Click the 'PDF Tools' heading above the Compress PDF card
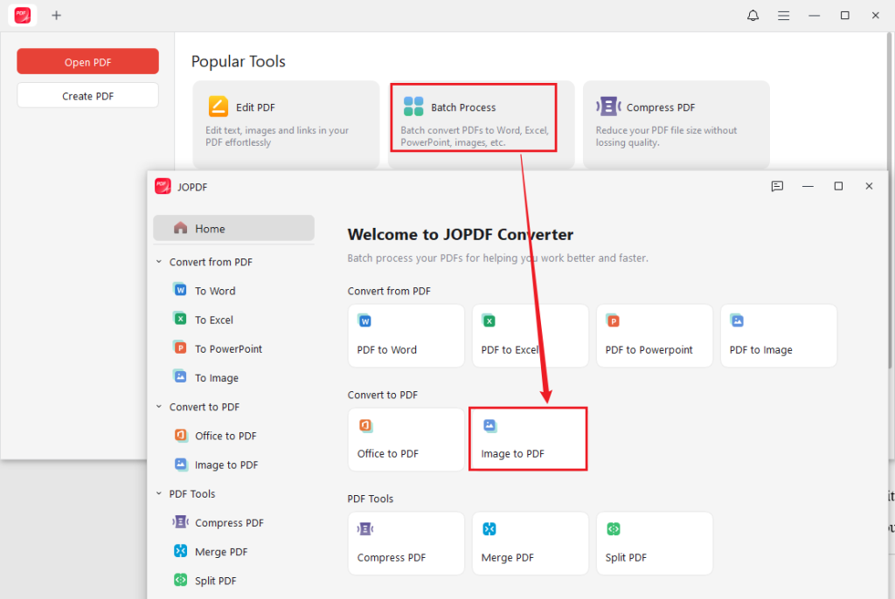Viewport: 895px width, 599px height. pyautogui.click(x=371, y=499)
